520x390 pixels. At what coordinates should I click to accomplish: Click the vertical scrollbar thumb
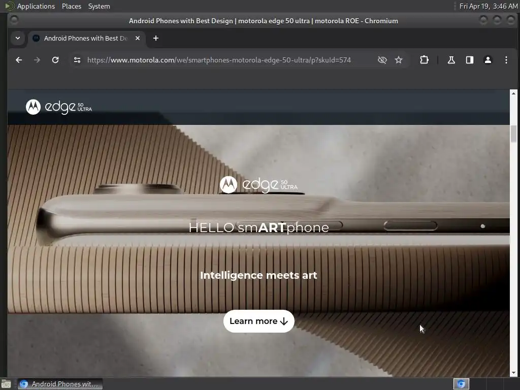coord(514,134)
